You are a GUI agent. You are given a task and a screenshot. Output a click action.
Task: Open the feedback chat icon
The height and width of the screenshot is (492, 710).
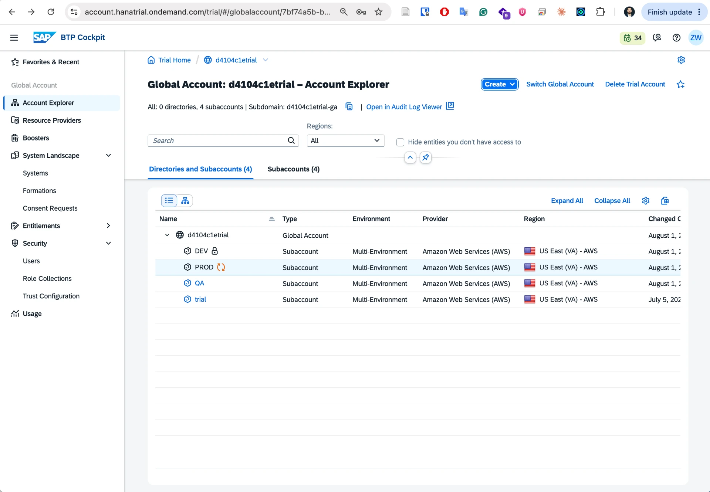[657, 38]
